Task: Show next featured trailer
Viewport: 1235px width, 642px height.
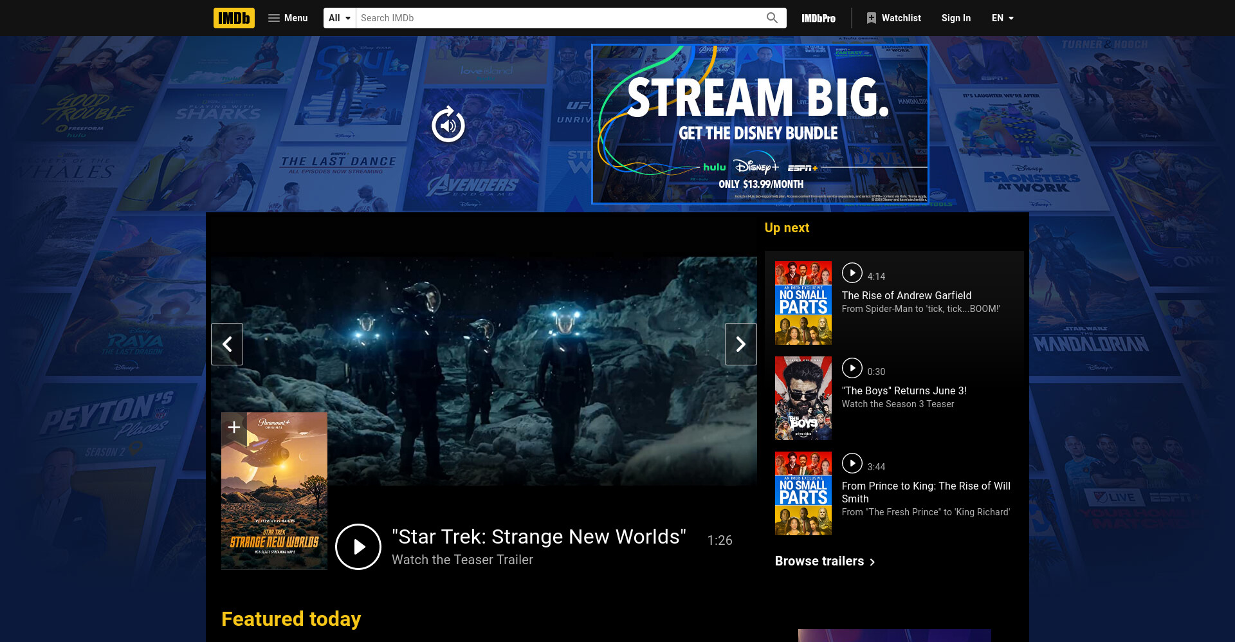Action: (741, 344)
